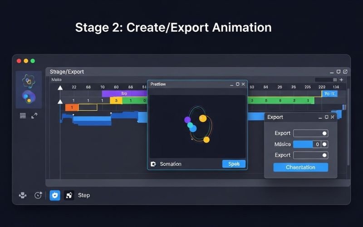This screenshot has width=363, height=227.
Task: Click the Step squares icon in bottom bar
Action: [x=69, y=195]
